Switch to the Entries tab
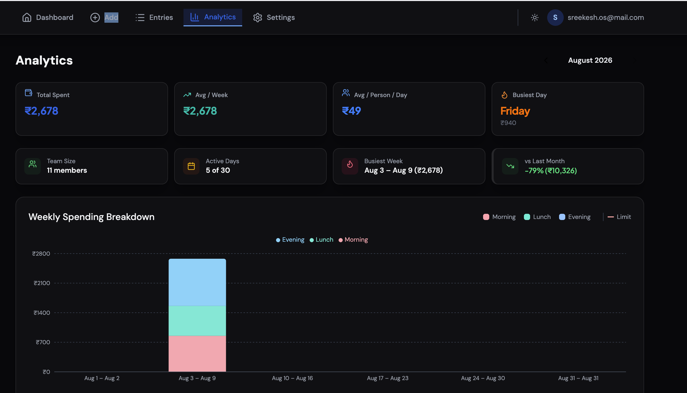Screen dimensions: 687x393 tap(154, 18)
